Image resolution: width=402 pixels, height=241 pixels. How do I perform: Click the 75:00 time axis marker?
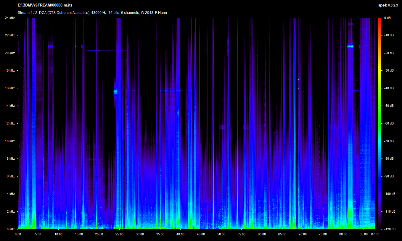coord(323,234)
